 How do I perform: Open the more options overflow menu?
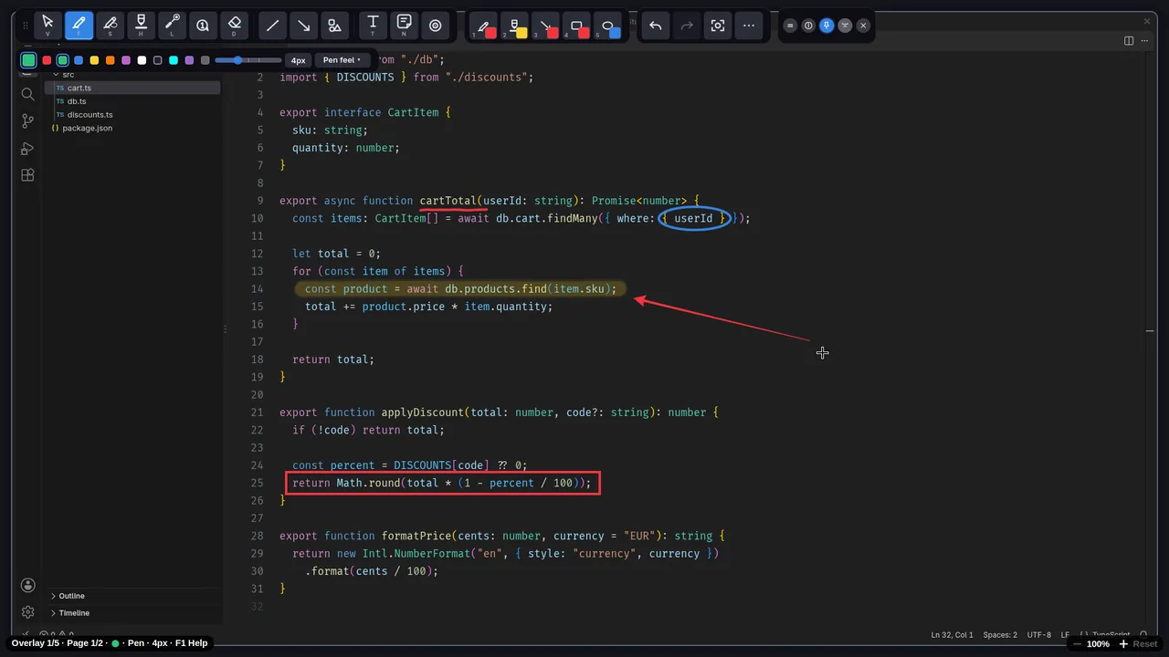tap(749, 26)
